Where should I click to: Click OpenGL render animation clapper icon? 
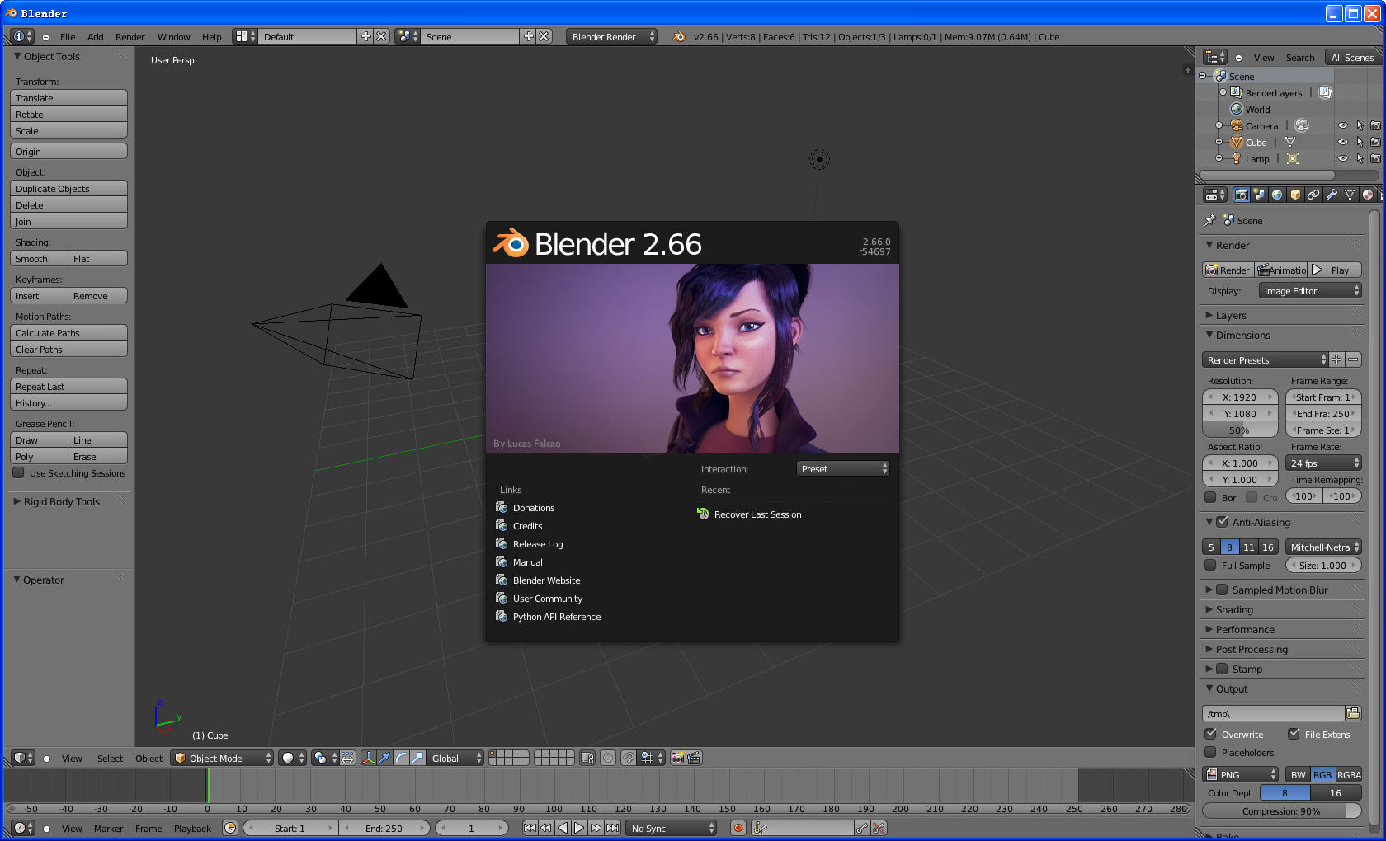click(x=695, y=758)
